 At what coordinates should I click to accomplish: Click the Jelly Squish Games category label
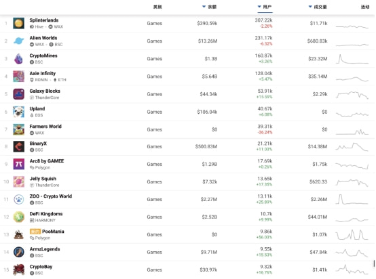pos(155,182)
